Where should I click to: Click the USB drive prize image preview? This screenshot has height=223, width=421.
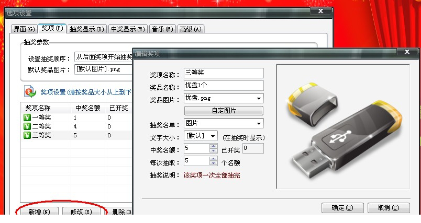pyautogui.click(x=343, y=126)
